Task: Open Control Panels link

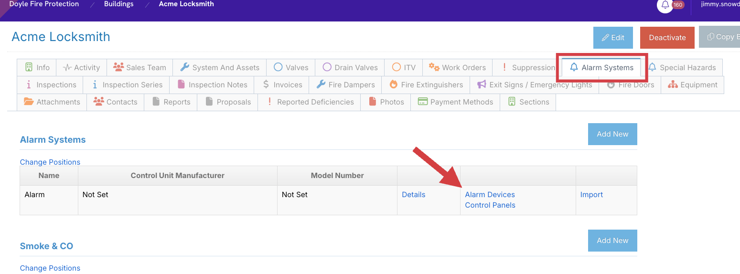Action: coord(490,205)
